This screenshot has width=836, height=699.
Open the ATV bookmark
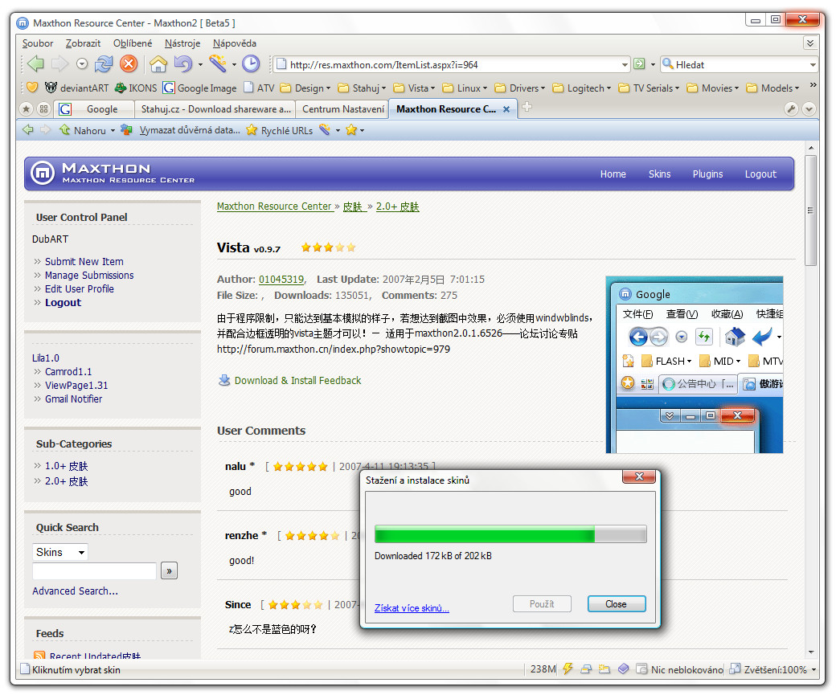[259, 88]
